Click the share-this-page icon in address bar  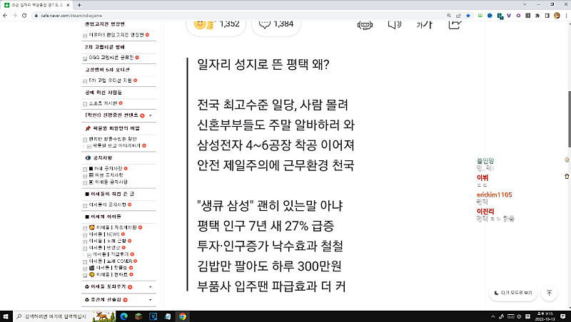click(458, 16)
